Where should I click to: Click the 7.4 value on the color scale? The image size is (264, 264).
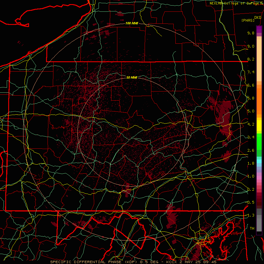point(251,72)
